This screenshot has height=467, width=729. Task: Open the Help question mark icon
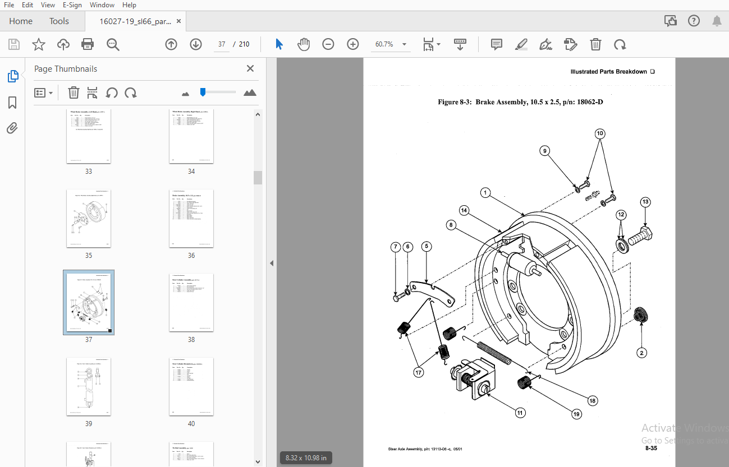(x=694, y=21)
